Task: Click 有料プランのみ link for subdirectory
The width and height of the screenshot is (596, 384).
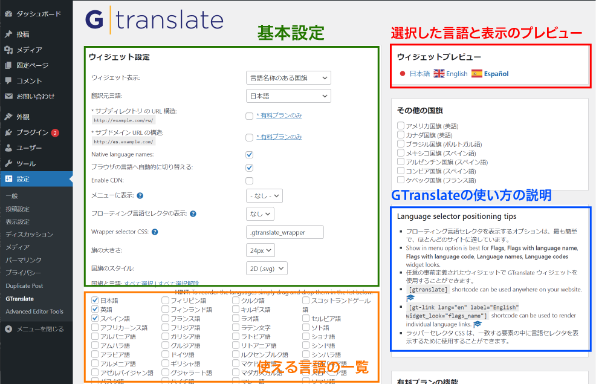Action: click(279, 115)
